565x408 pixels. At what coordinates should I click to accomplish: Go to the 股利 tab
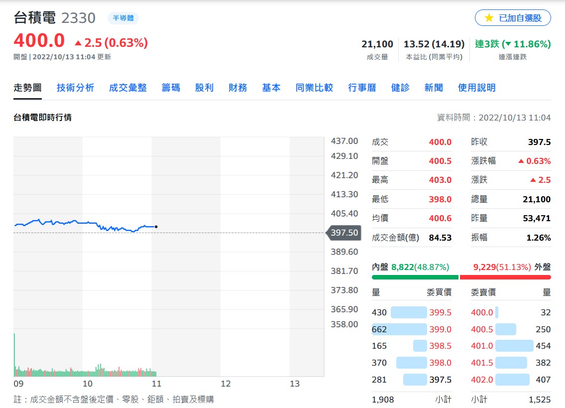(204, 88)
